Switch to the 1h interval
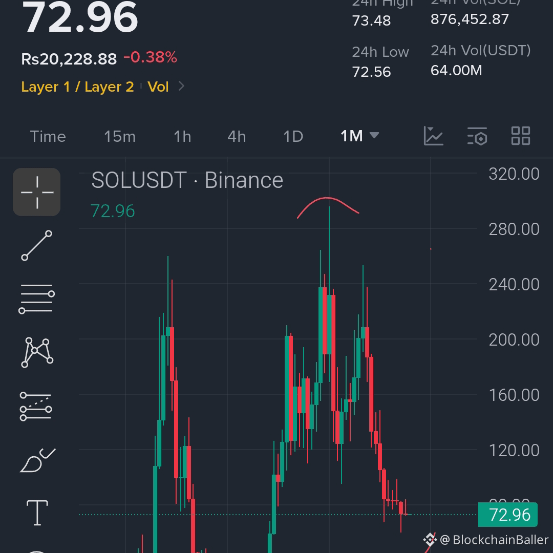This screenshot has height=553, width=553. pyautogui.click(x=182, y=137)
